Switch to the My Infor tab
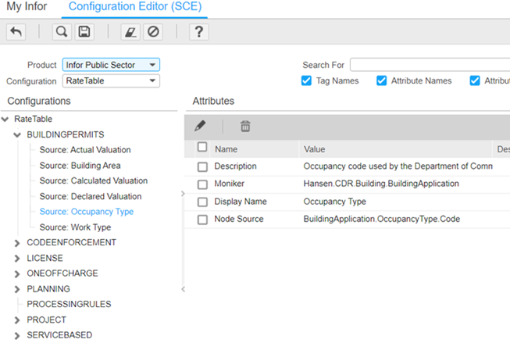This screenshot has width=510, height=343. tap(27, 7)
